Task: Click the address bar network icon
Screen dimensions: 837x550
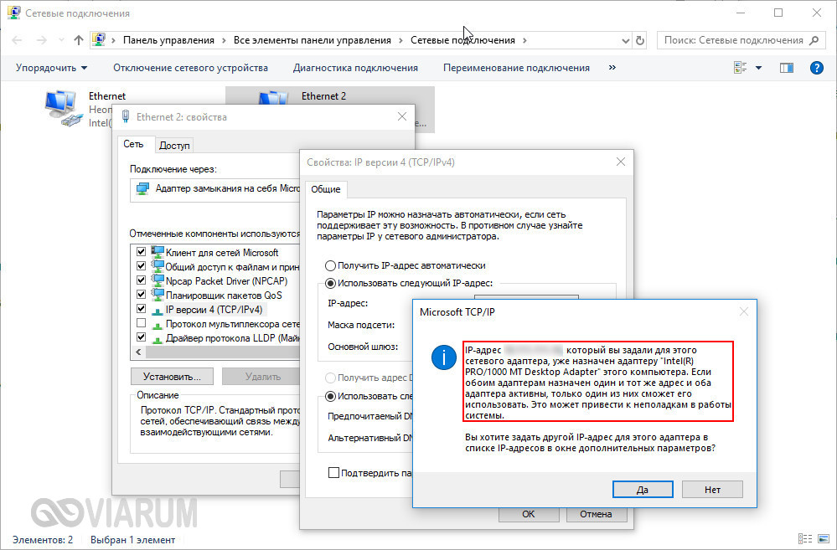Action: (x=99, y=39)
